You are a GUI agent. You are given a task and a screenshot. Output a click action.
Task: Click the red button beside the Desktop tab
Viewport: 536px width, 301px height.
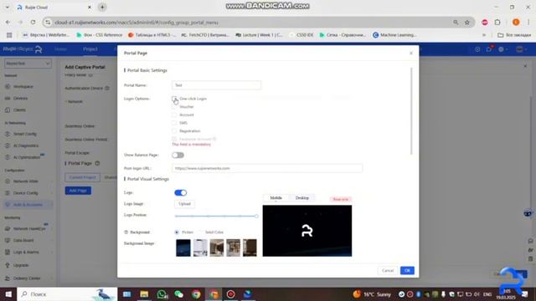pos(341,199)
